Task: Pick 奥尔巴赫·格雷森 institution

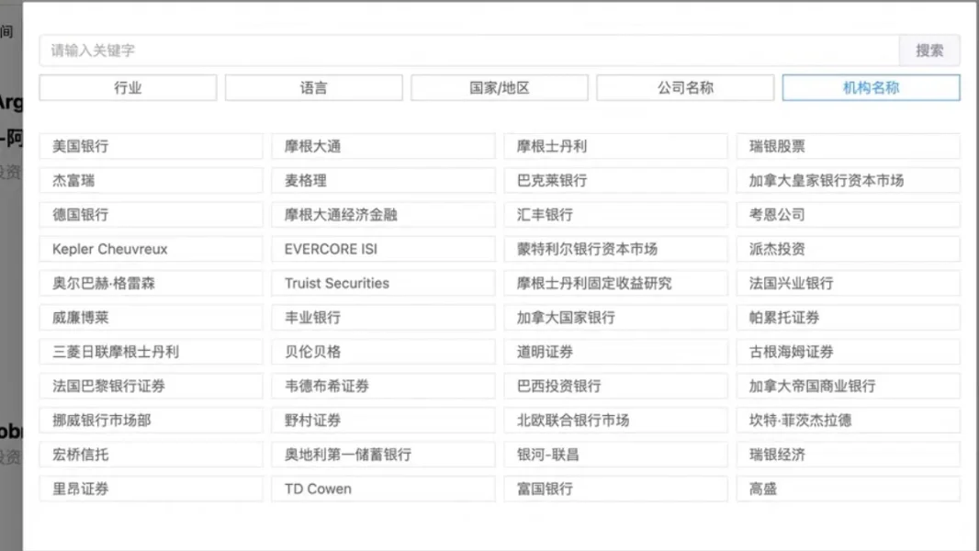Action: [152, 284]
